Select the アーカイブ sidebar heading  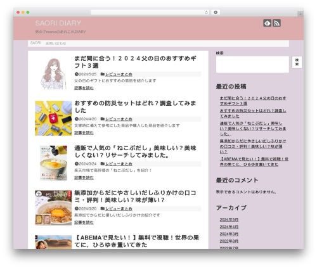pyautogui.click(x=231, y=208)
